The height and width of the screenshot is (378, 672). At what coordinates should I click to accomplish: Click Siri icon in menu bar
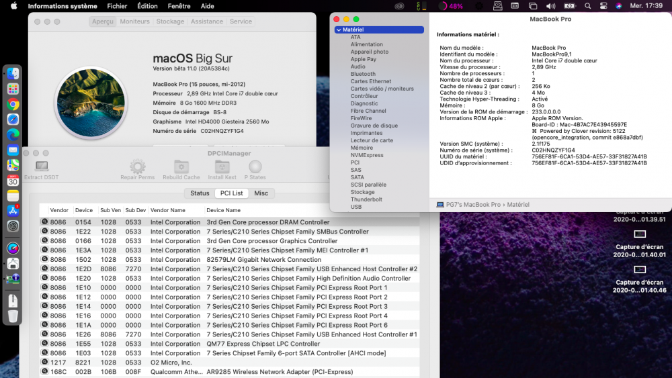pos(619,6)
